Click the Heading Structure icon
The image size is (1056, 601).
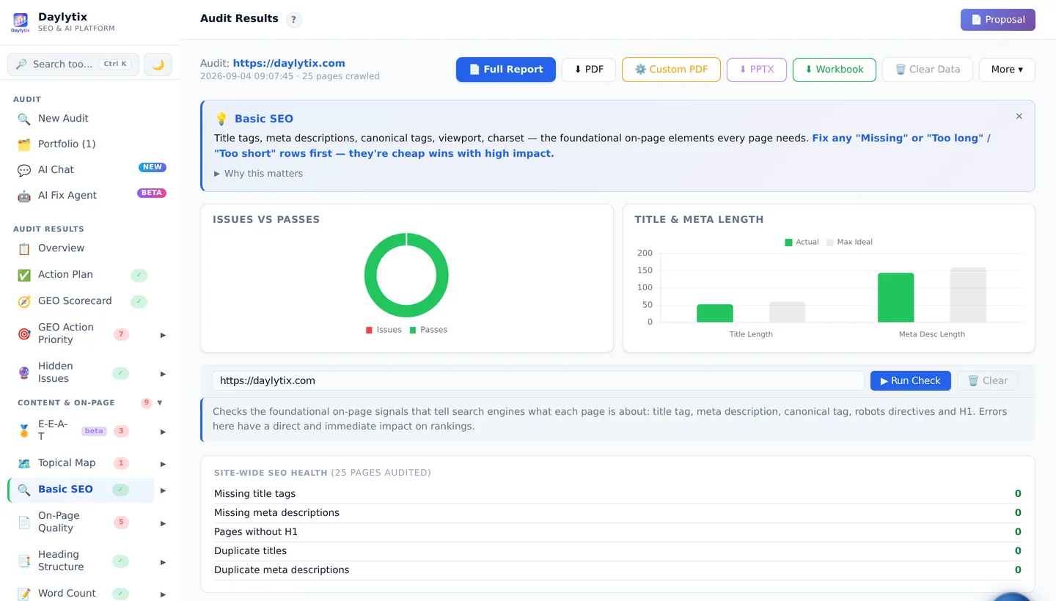click(24, 561)
